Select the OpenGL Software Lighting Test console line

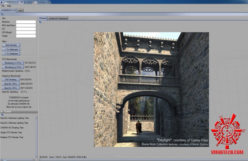pos(14,123)
